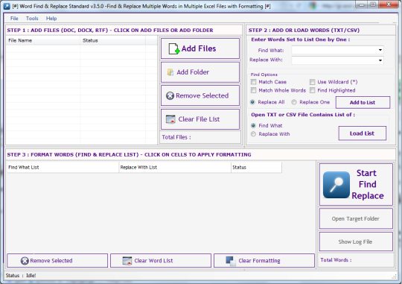The image size is (402, 284).
Task: Click the Clear File List button label
Action: (x=199, y=119)
